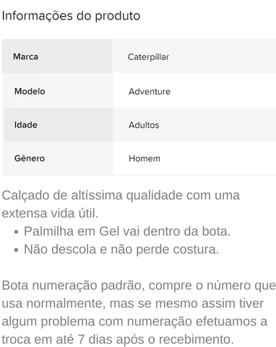Viewport: 276px width, 347px height.
Task: Click the Caterpillar brand value
Action: (148, 57)
